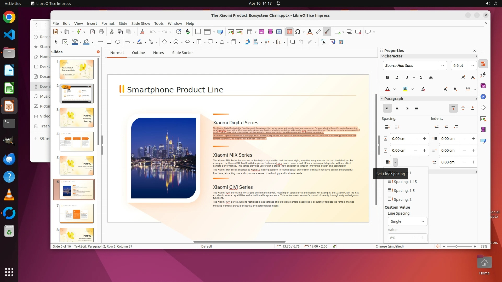Toggle Strikethrough in Character panel
This screenshot has width=502, height=282.
point(421,77)
